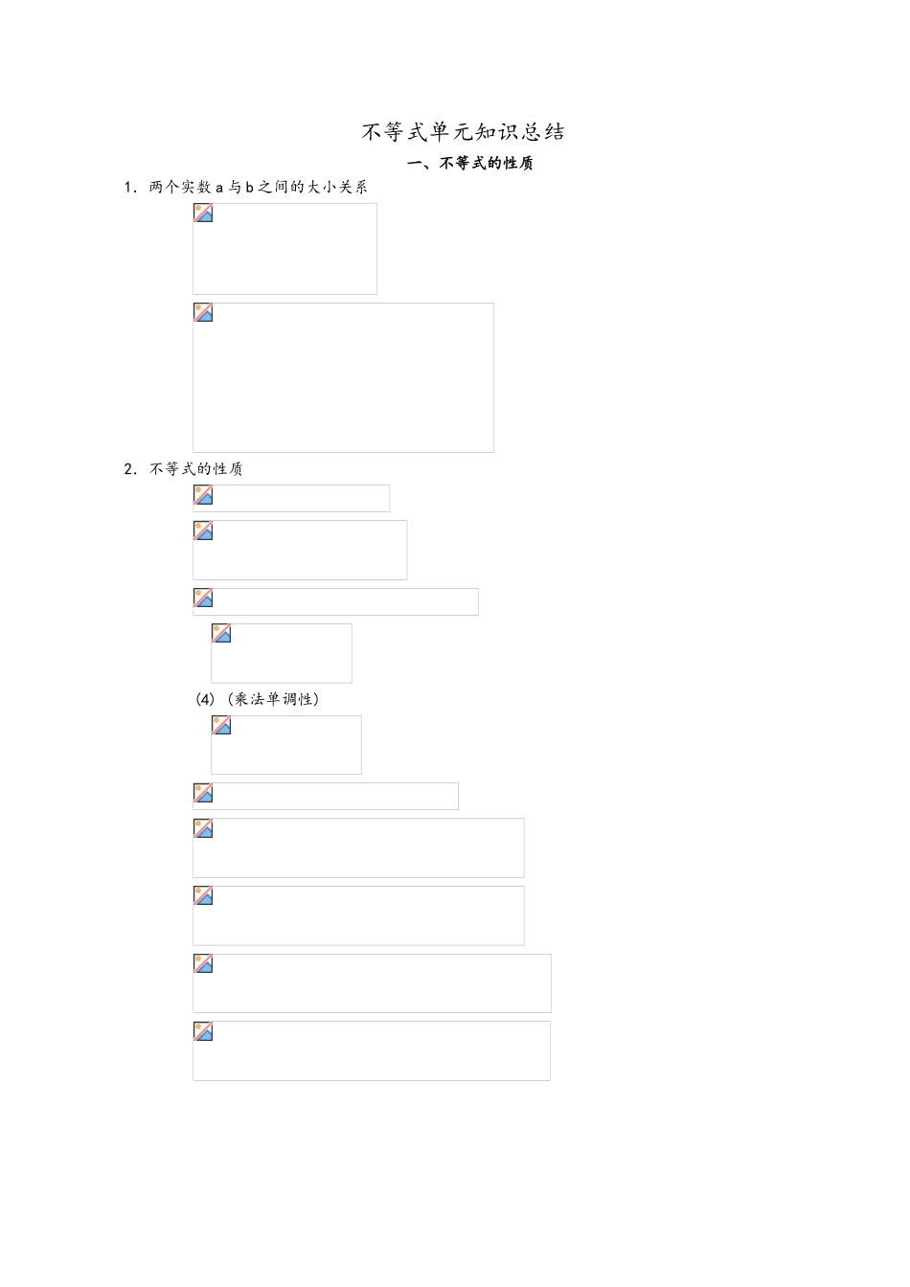Screen dimensions: 910x1287
Task: Select the indented placeholder box below '(4) (乘法单调性)'
Action: point(286,745)
